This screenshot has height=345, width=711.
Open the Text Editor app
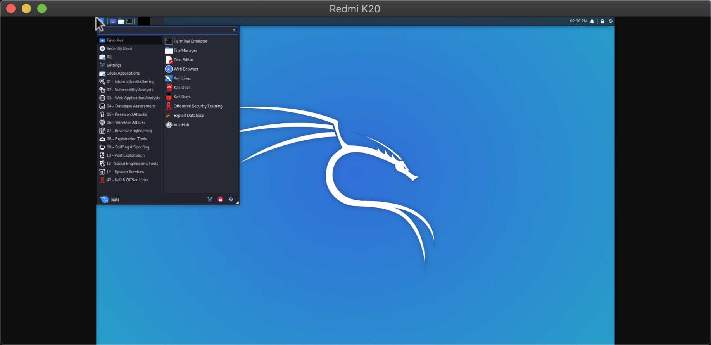[x=201, y=60]
